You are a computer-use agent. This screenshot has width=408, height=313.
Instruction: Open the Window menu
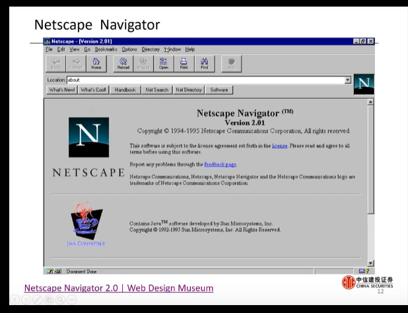click(172, 49)
